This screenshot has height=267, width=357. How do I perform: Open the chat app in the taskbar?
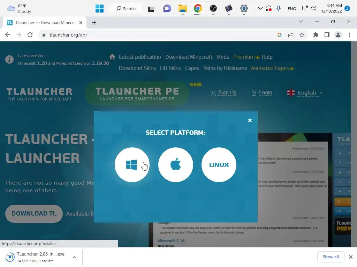pos(167,9)
